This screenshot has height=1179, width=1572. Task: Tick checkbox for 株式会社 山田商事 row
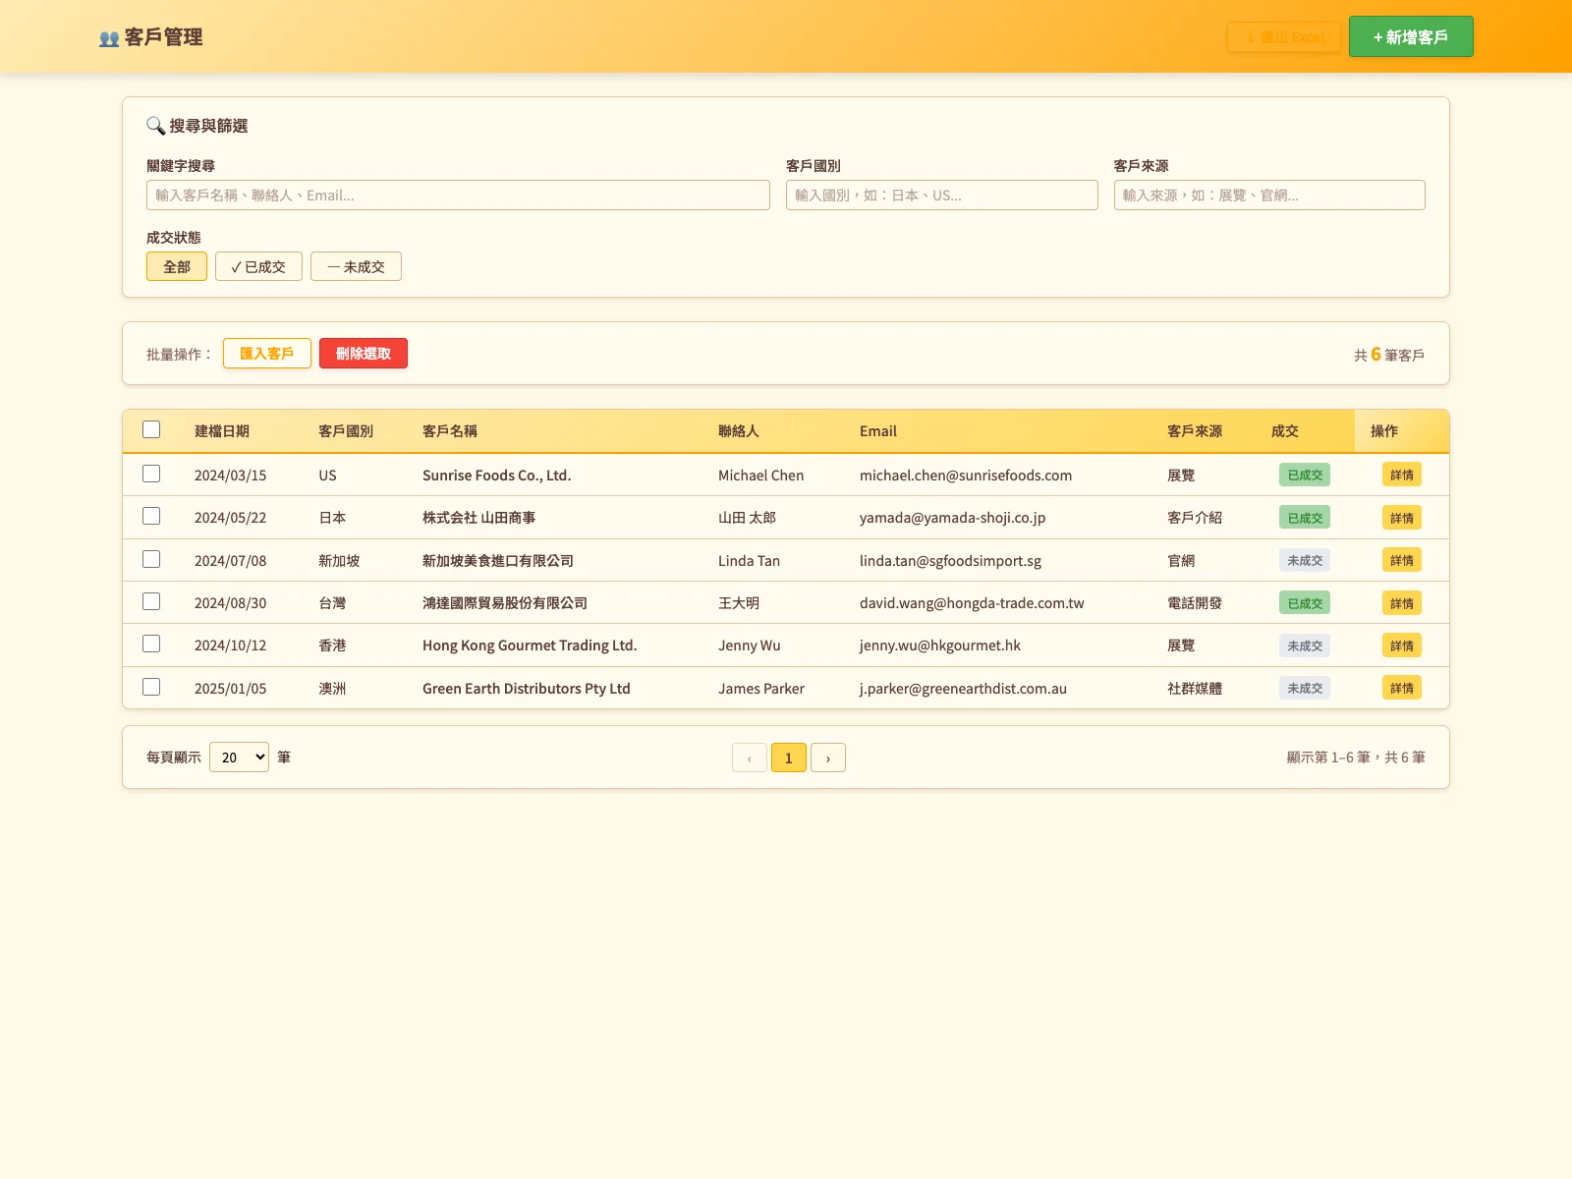click(151, 516)
